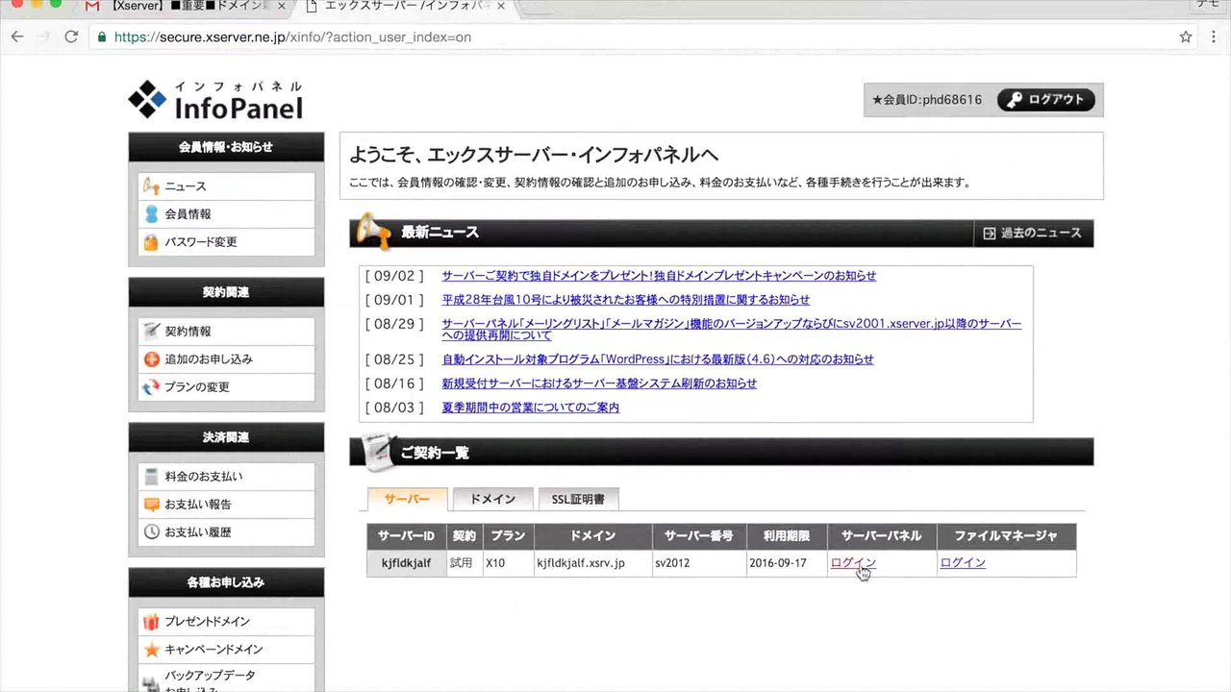Select the エックスサーバー インフォパネル browser tab
The height and width of the screenshot is (692, 1231).
pos(404,7)
